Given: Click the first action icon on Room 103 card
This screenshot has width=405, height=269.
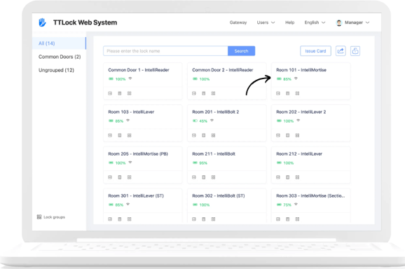Looking at the screenshot, I should pyautogui.click(x=110, y=135).
